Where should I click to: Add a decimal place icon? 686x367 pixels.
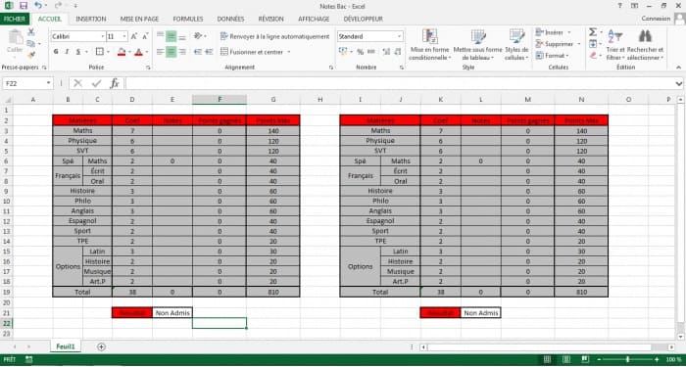point(386,52)
